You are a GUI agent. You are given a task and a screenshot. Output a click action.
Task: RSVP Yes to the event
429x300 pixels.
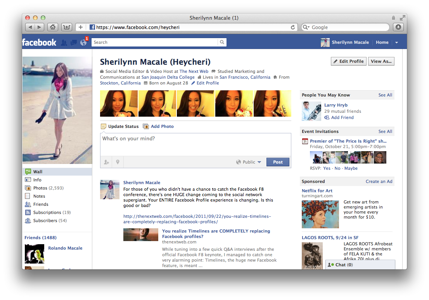[x=327, y=168]
